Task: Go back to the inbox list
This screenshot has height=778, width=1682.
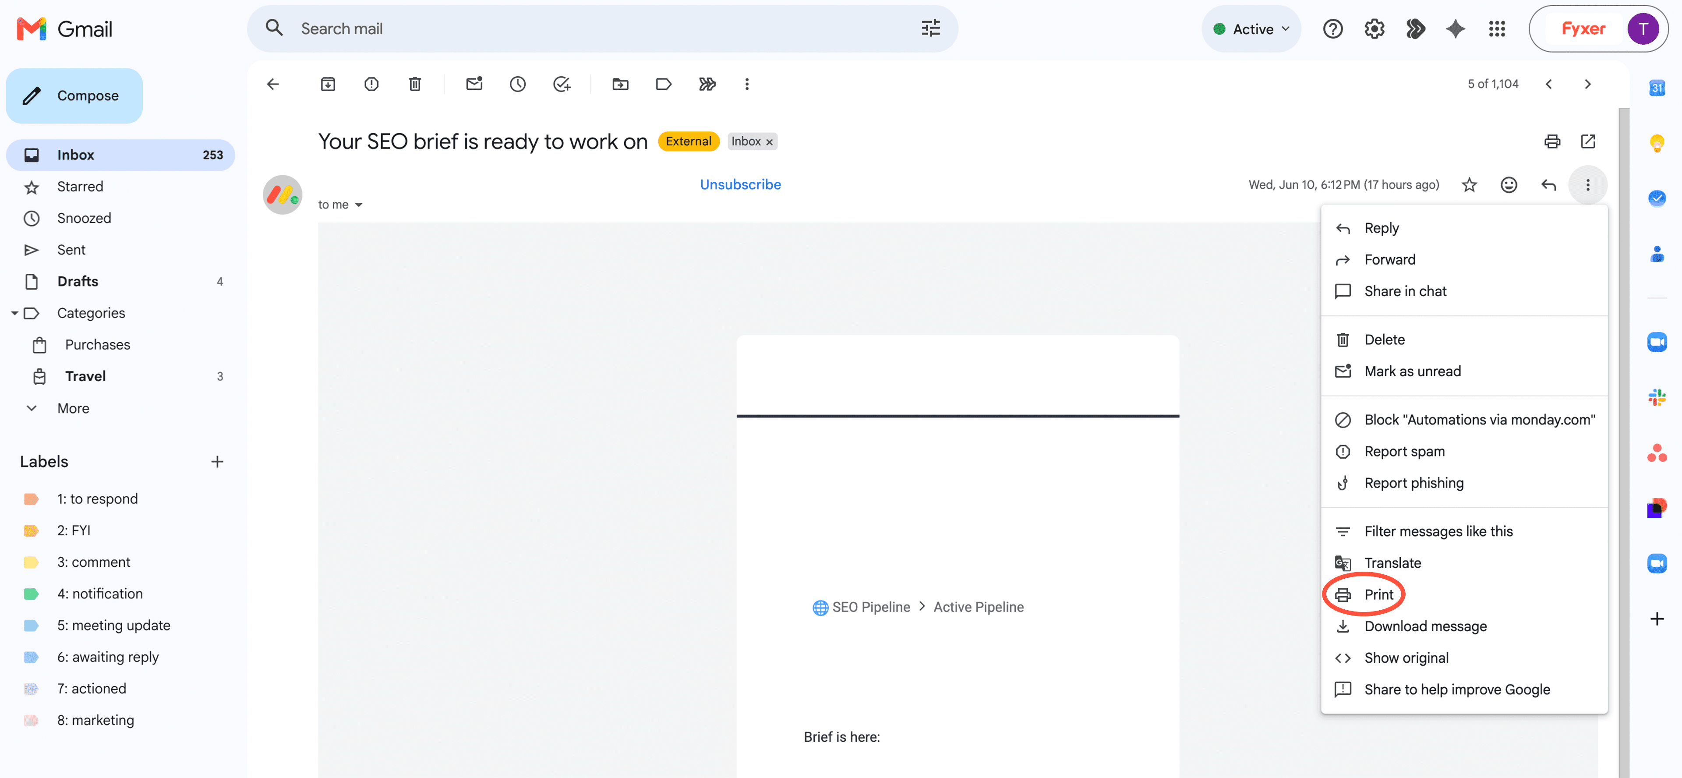Action: tap(273, 84)
